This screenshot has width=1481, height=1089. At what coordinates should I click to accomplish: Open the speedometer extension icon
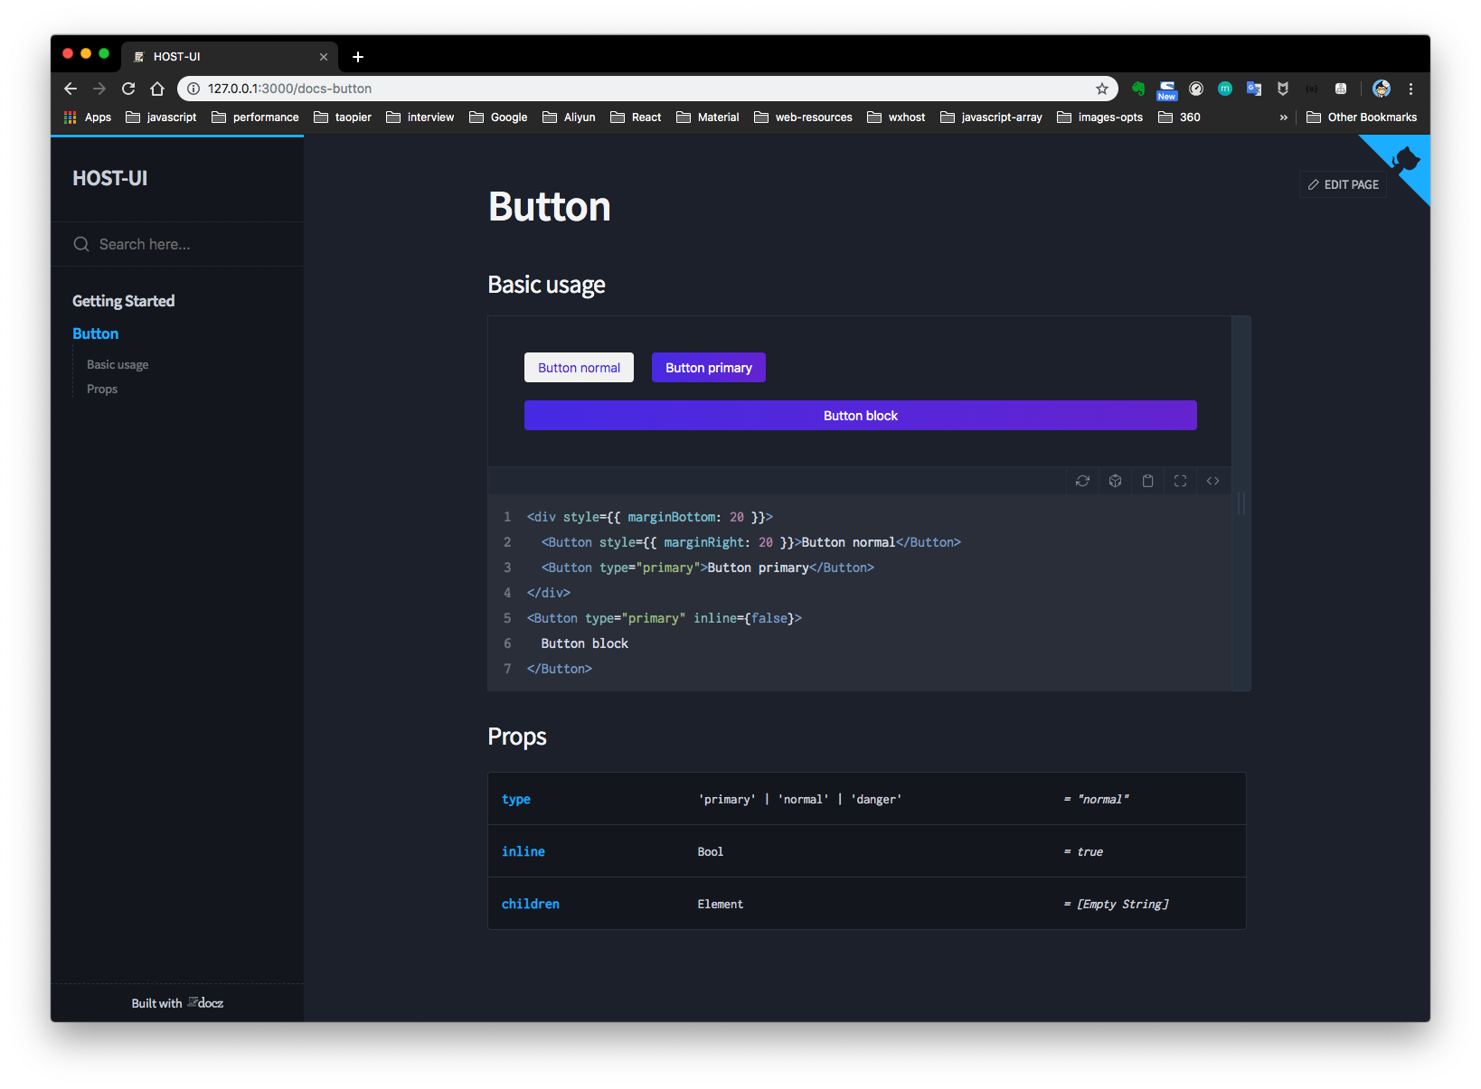[x=1196, y=89]
